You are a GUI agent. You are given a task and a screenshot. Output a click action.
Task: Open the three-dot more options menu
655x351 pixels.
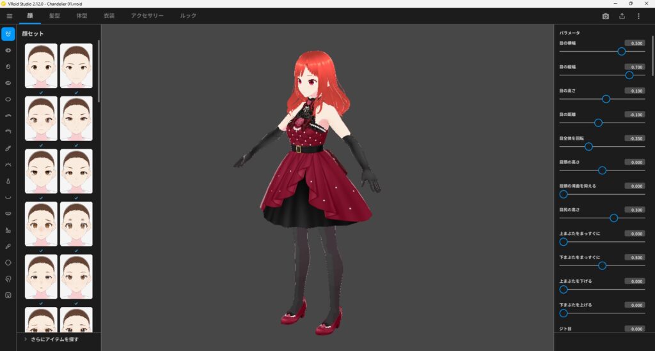638,16
